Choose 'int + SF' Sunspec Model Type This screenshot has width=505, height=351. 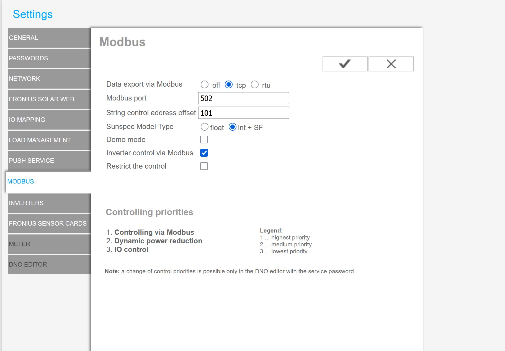pos(233,127)
